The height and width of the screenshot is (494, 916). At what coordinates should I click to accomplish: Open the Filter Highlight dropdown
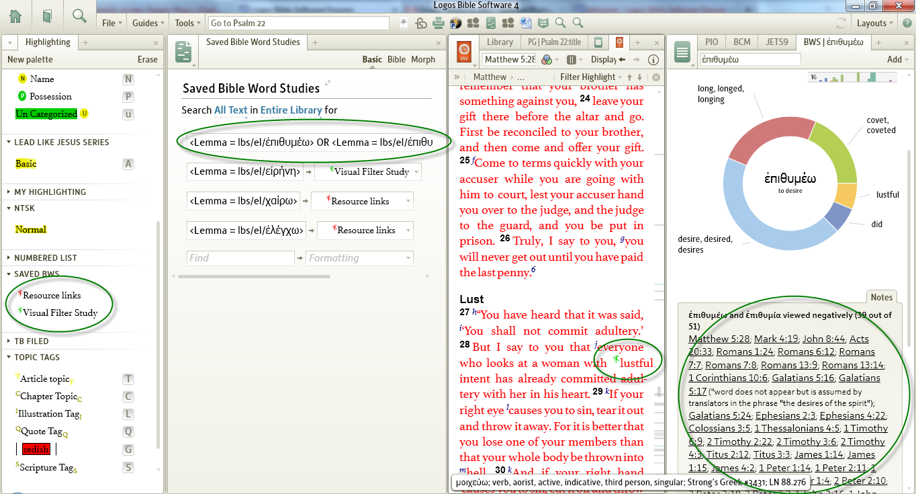(x=591, y=77)
